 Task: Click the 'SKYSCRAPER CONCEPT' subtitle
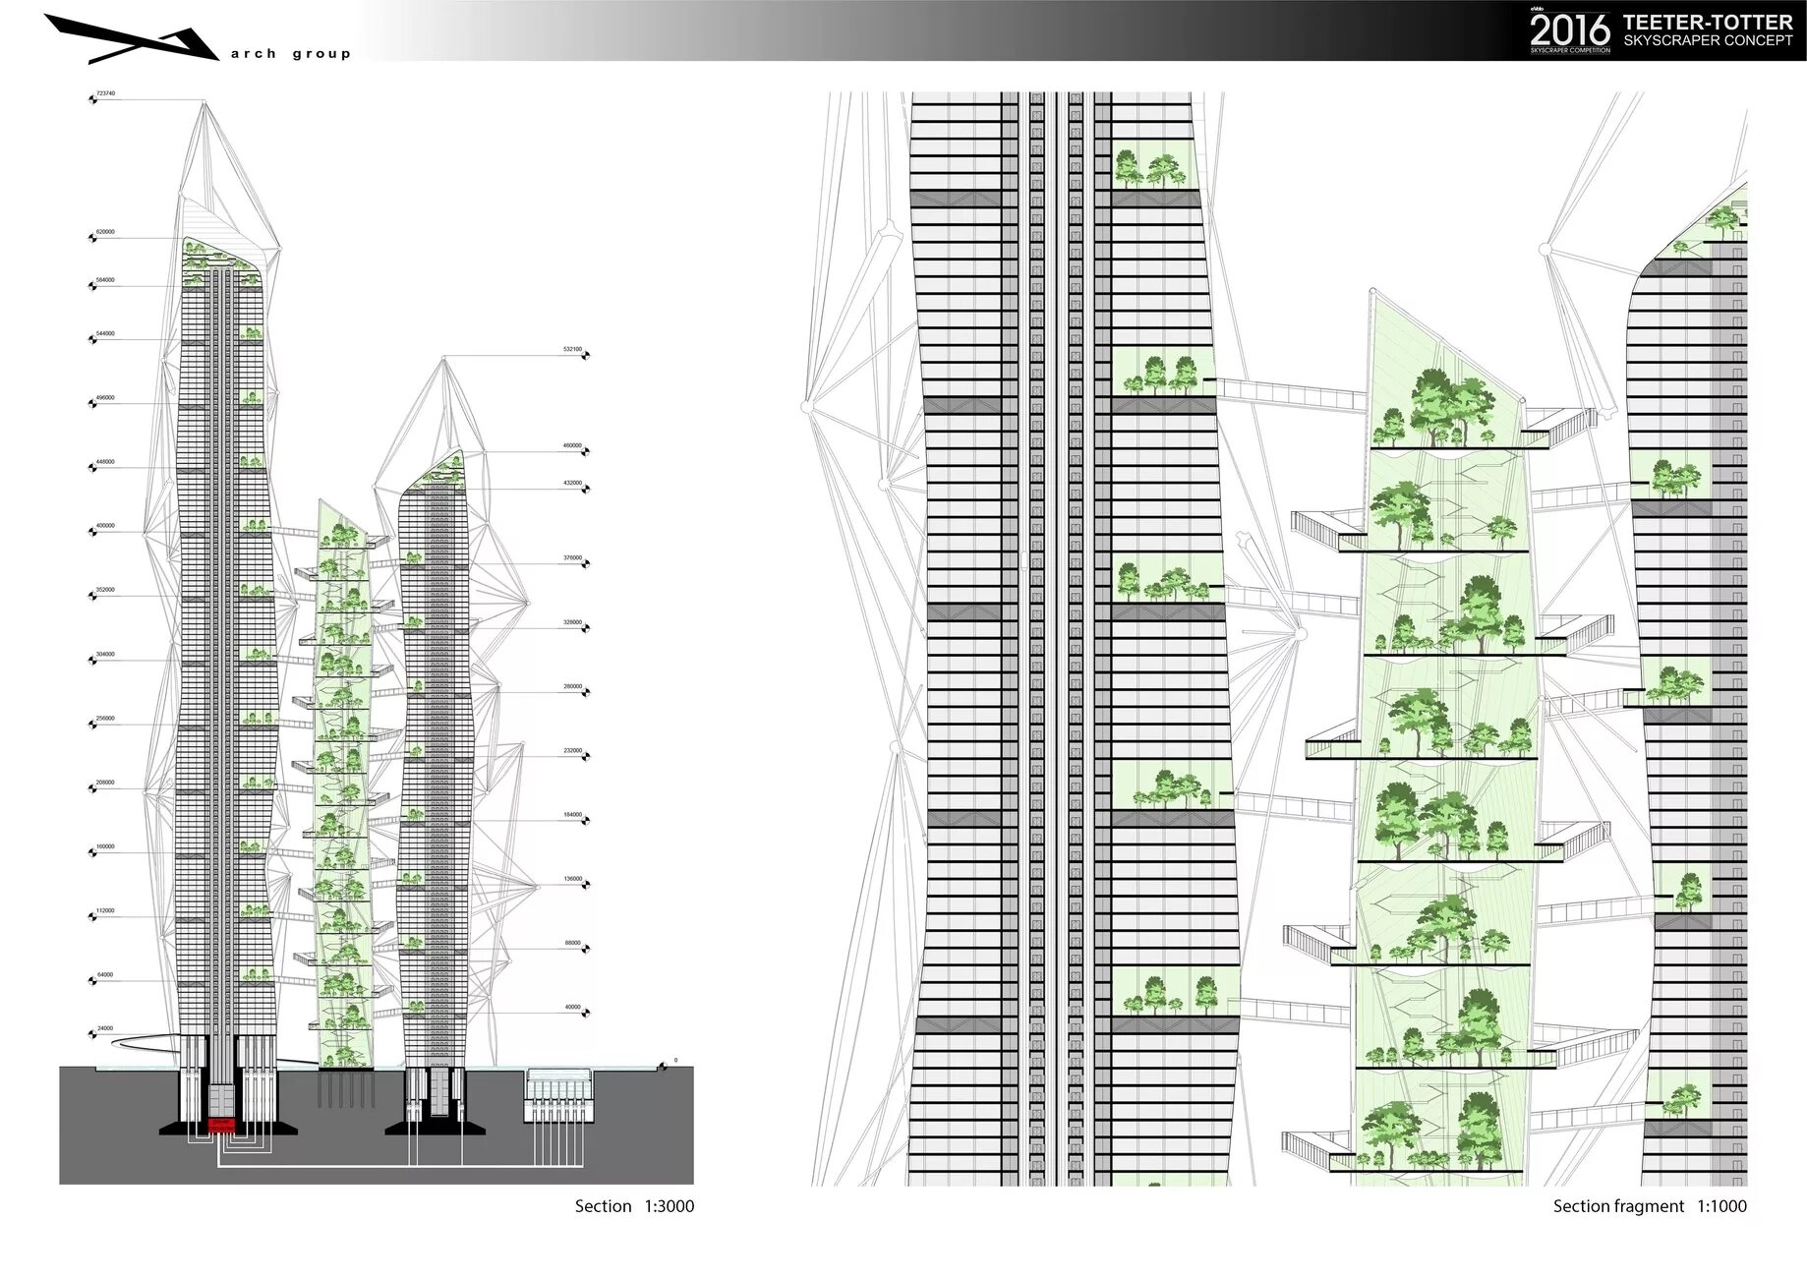click(1708, 40)
